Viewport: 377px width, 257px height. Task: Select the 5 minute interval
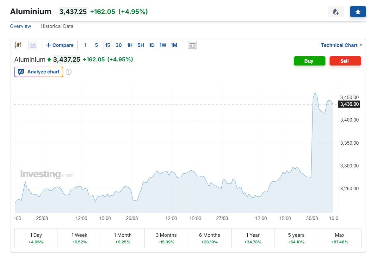[96, 45]
